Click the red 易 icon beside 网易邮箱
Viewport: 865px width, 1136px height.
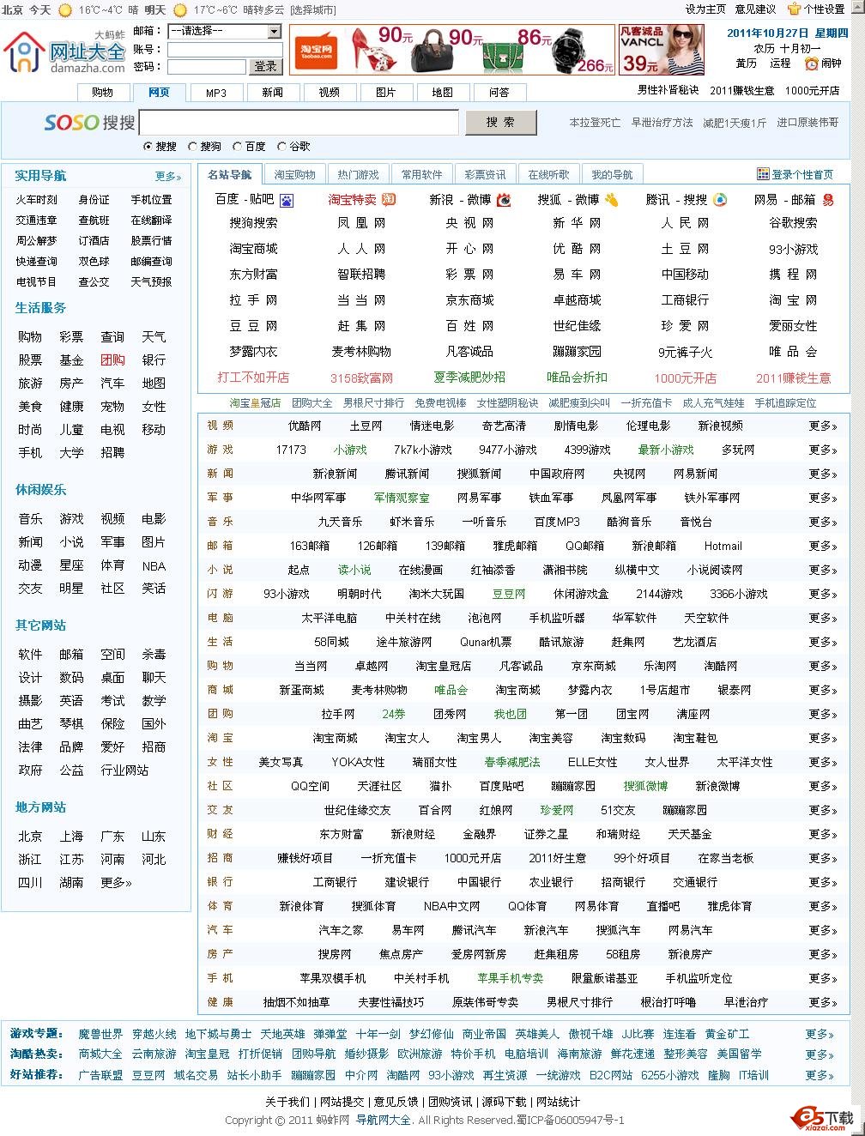(826, 200)
